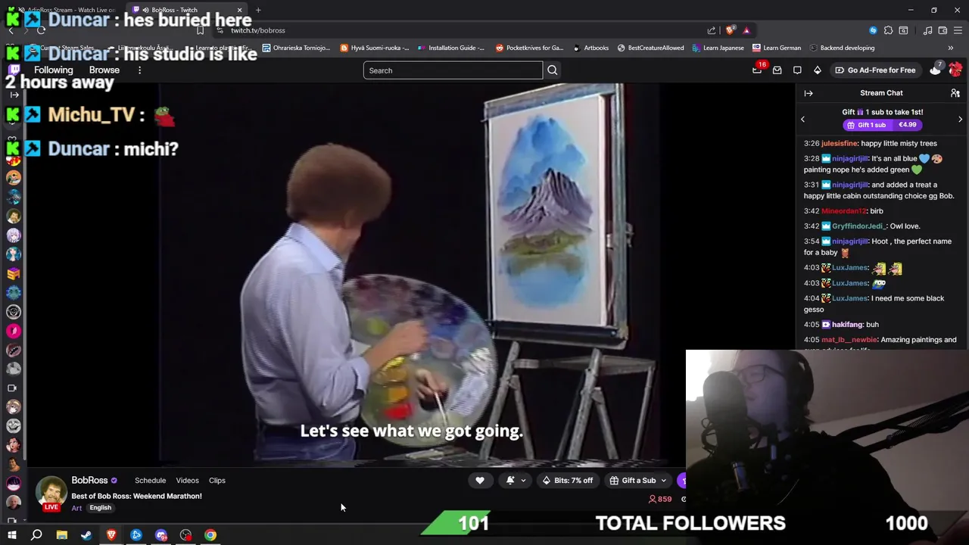The image size is (969, 545).
Task: Click the Twitch search magnifier button
Action: pos(553,70)
